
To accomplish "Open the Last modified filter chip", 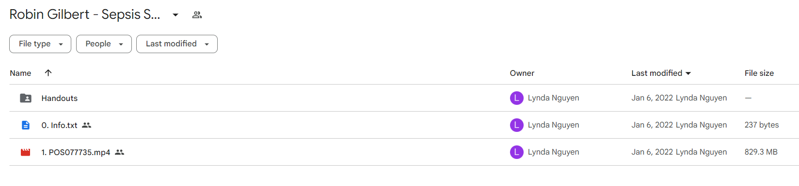I will [x=177, y=44].
